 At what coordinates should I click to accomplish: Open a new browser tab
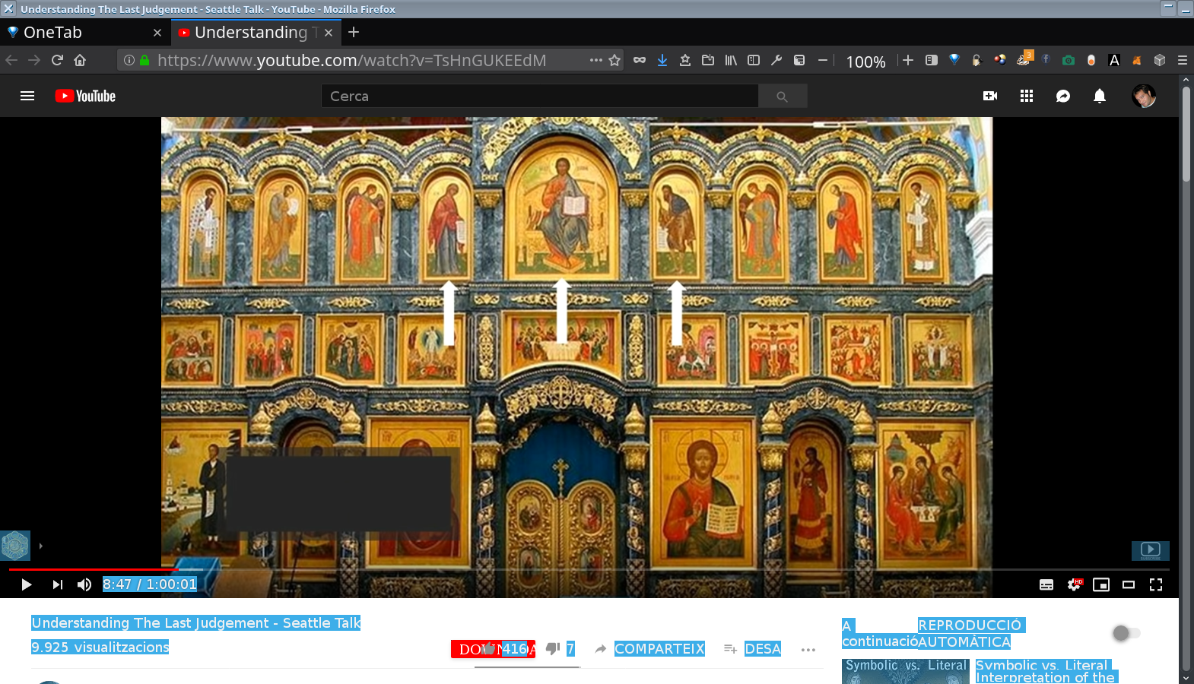[354, 32]
